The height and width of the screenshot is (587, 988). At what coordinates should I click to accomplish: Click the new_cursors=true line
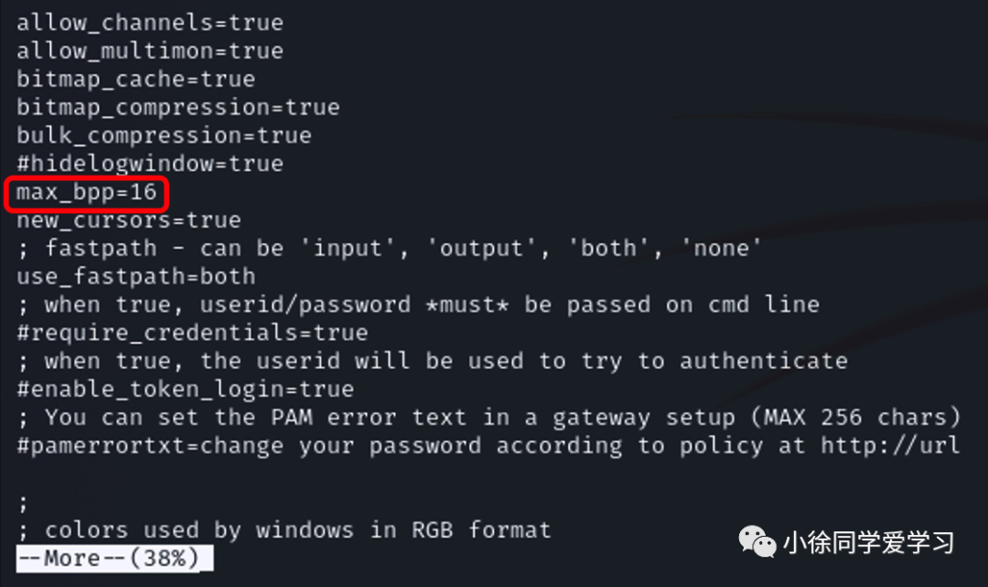pos(129,220)
